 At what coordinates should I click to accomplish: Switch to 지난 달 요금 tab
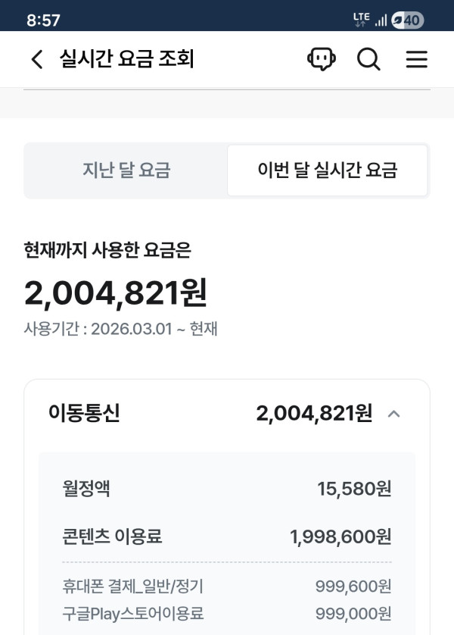[x=126, y=170]
